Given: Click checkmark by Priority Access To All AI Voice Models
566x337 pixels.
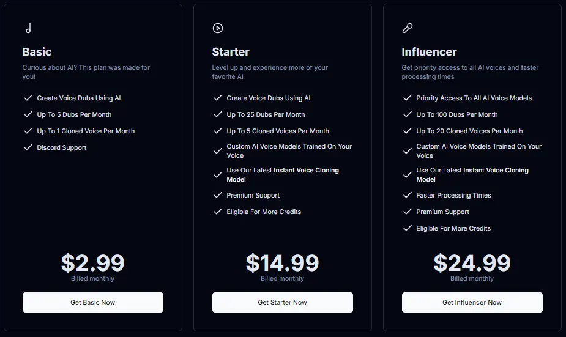Looking at the screenshot, I should coord(408,98).
